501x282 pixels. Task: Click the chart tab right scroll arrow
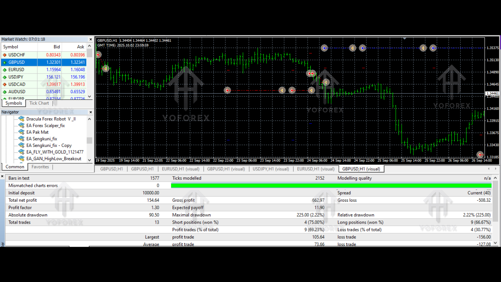pyautogui.click(x=495, y=168)
